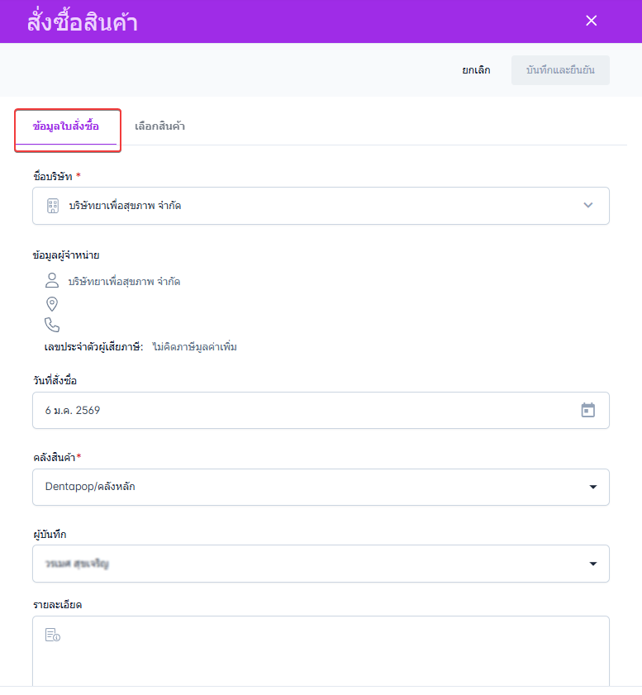
Task: Select the Dentapop/คลังหลัก warehouse value
Action: 90,487
